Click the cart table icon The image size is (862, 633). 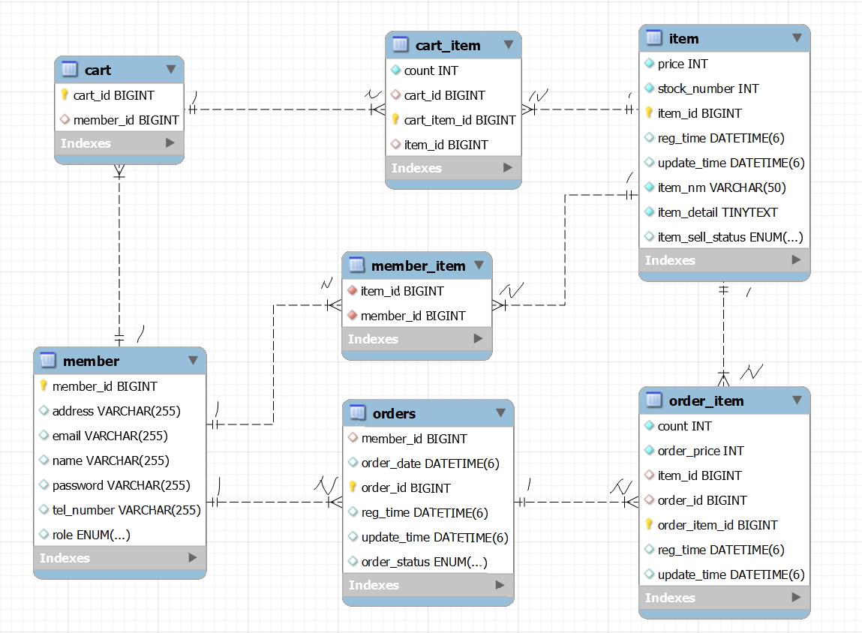(x=69, y=70)
